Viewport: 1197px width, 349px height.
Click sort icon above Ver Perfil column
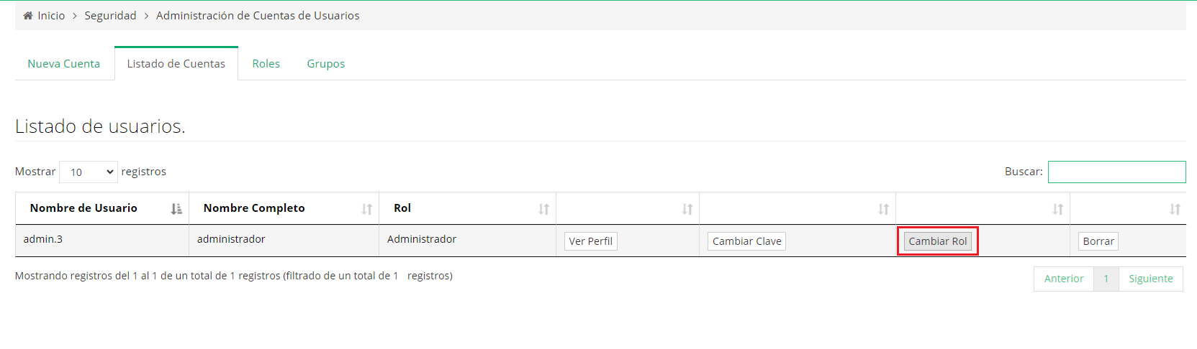(687, 209)
